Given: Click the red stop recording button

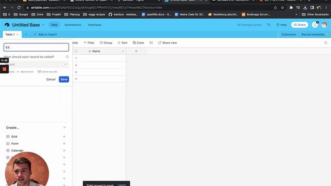Looking at the screenshot, I should 5,69.
